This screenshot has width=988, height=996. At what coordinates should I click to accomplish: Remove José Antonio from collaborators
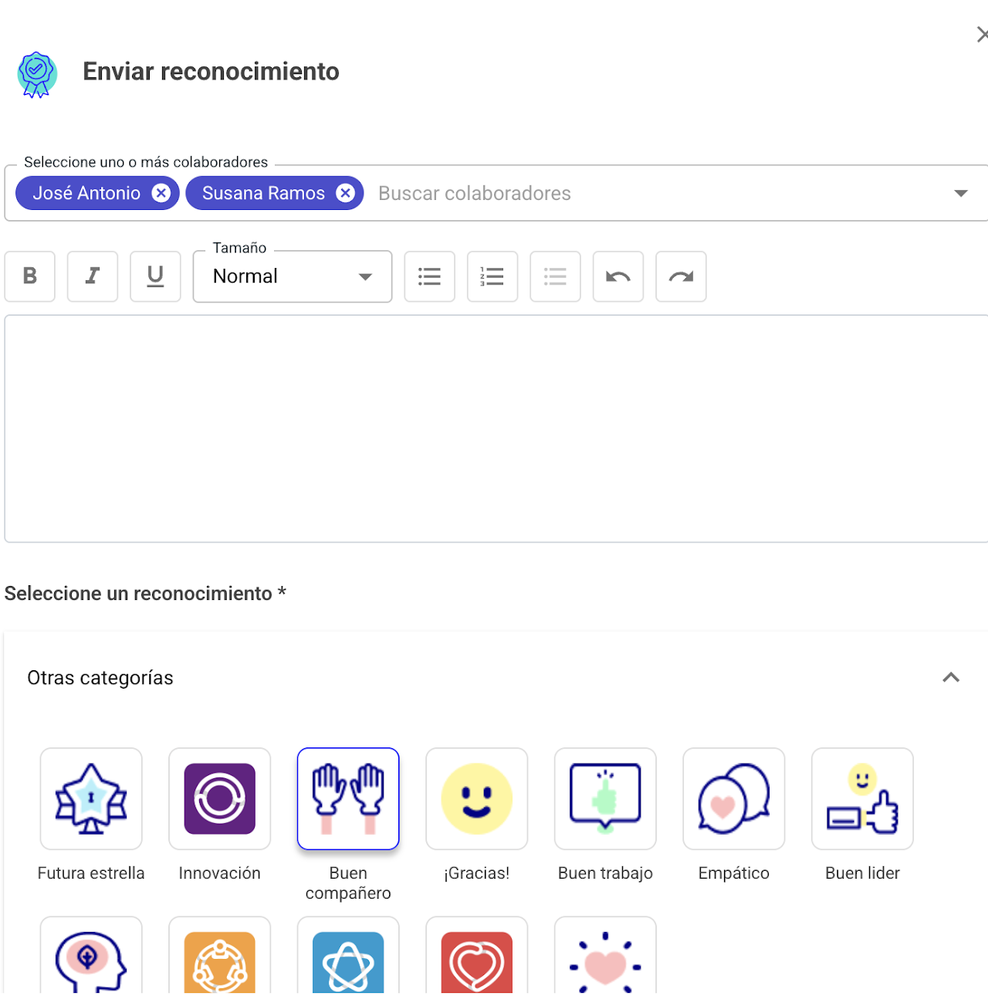(161, 193)
